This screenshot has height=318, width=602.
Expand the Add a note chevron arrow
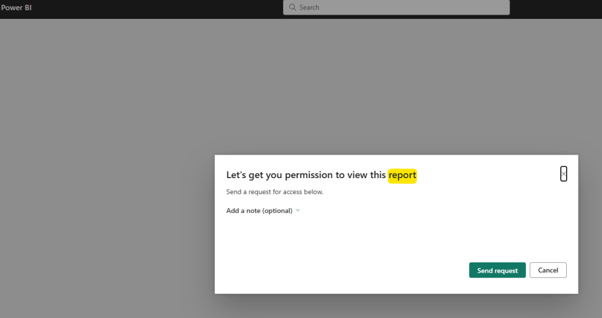pyautogui.click(x=298, y=210)
